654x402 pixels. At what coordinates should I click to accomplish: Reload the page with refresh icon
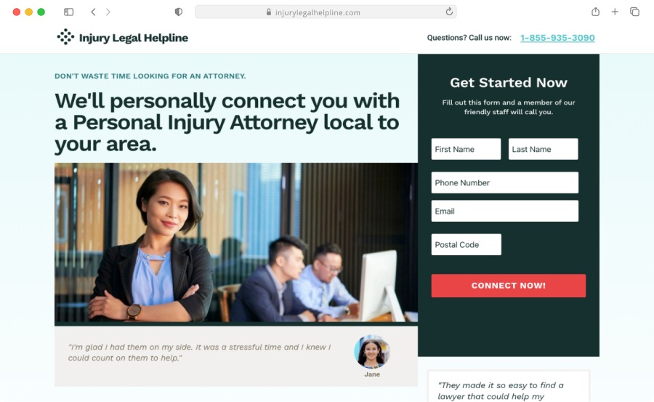point(449,12)
